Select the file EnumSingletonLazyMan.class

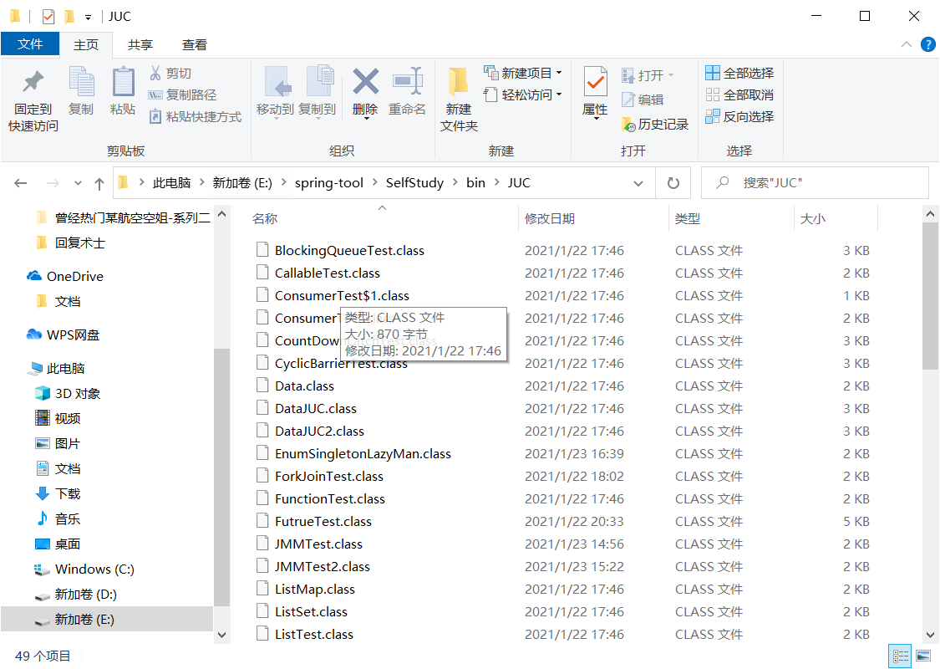click(x=363, y=453)
